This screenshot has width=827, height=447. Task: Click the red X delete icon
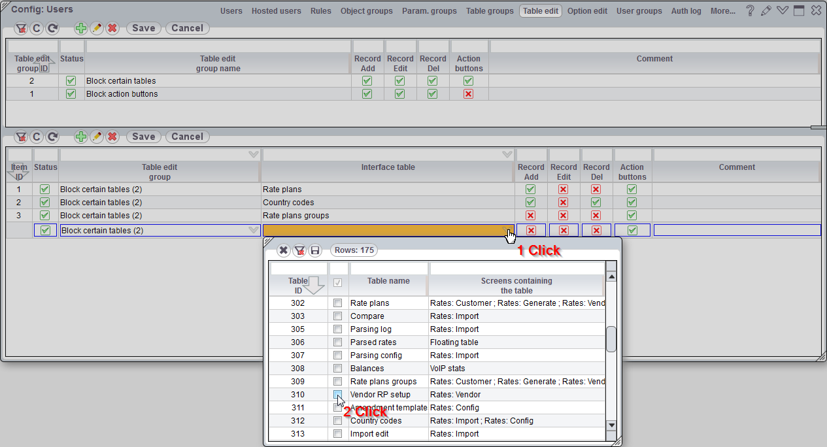tap(112, 28)
